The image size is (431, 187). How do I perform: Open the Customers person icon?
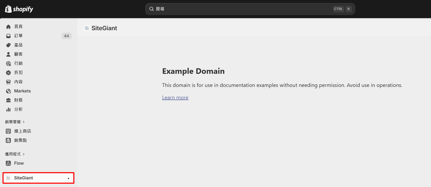pyautogui.click(x=8, y=54)
